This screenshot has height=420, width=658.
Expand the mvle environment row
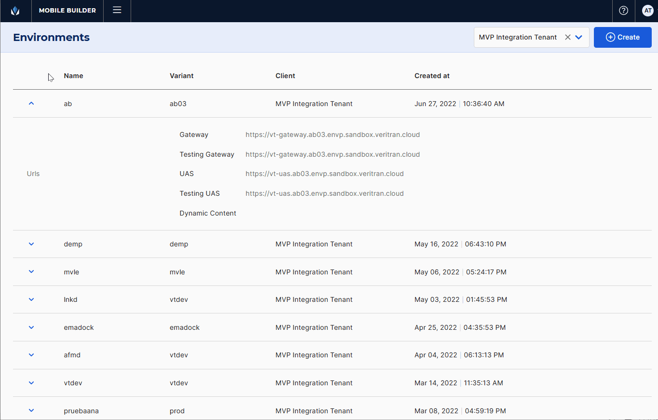pyautogui.click(x=31, y=272)
